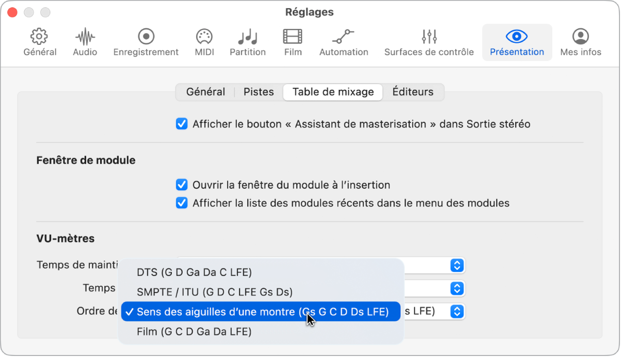Click the Partition settings icon
The image size is (621, 357).
click(x=247, y=41)
